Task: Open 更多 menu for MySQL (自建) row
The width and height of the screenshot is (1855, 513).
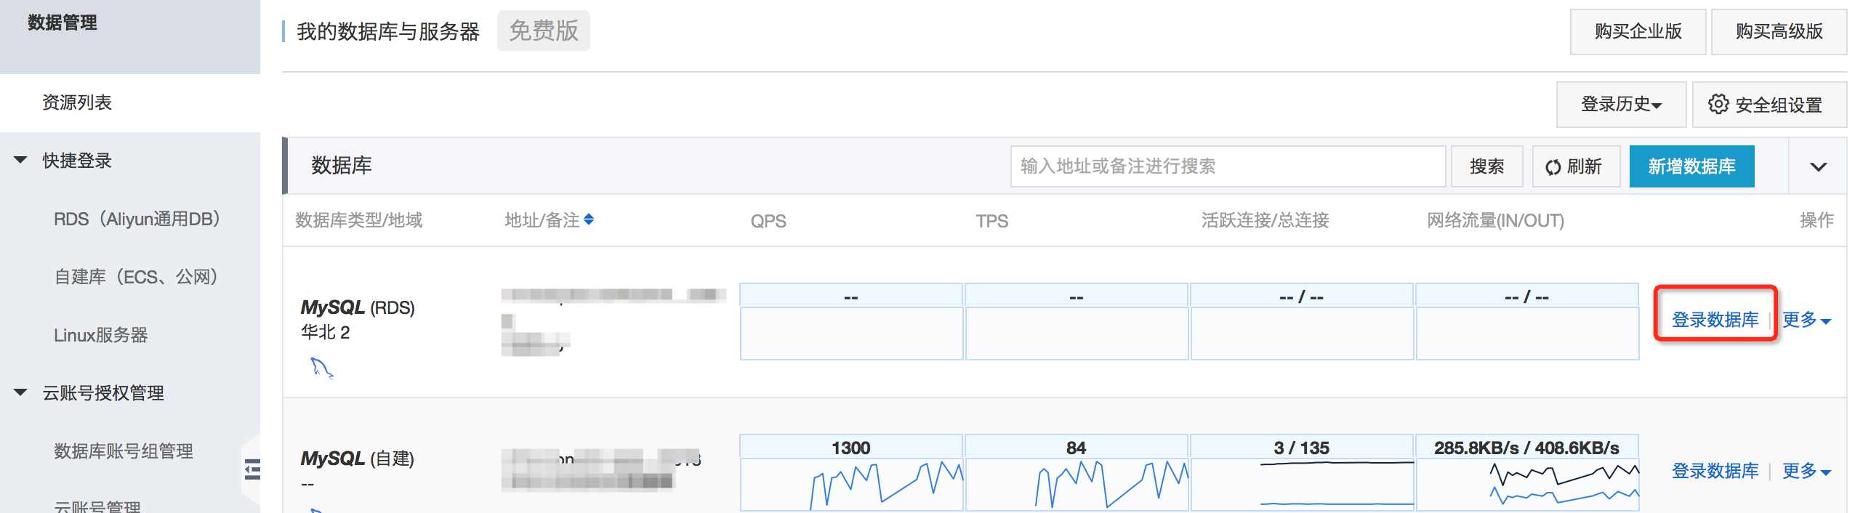Action: pos(1806,471)
